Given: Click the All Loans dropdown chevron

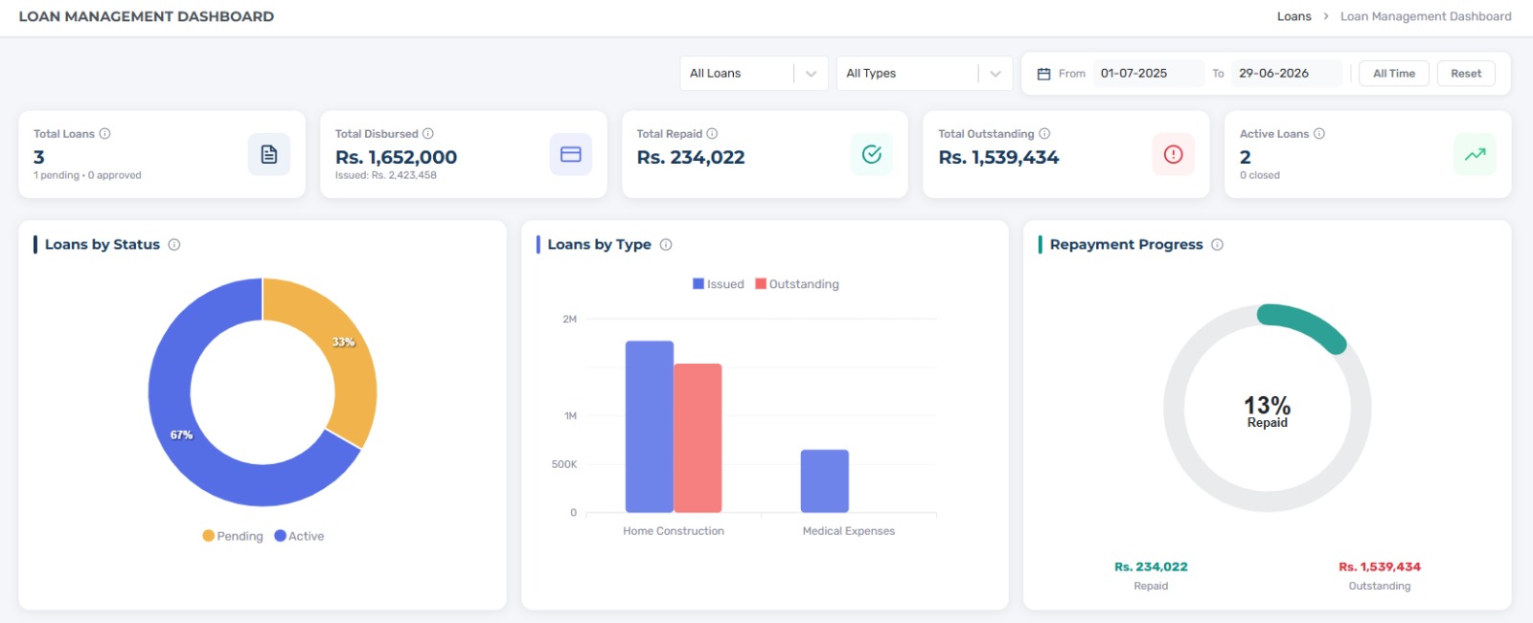Looking at the screenshot, I should point(811,74).
